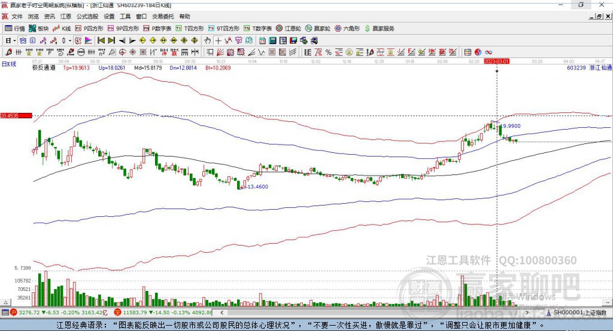This screenshot has width=613, height=331.
Task: Open the 文件 menu
Action: point(17,16)
